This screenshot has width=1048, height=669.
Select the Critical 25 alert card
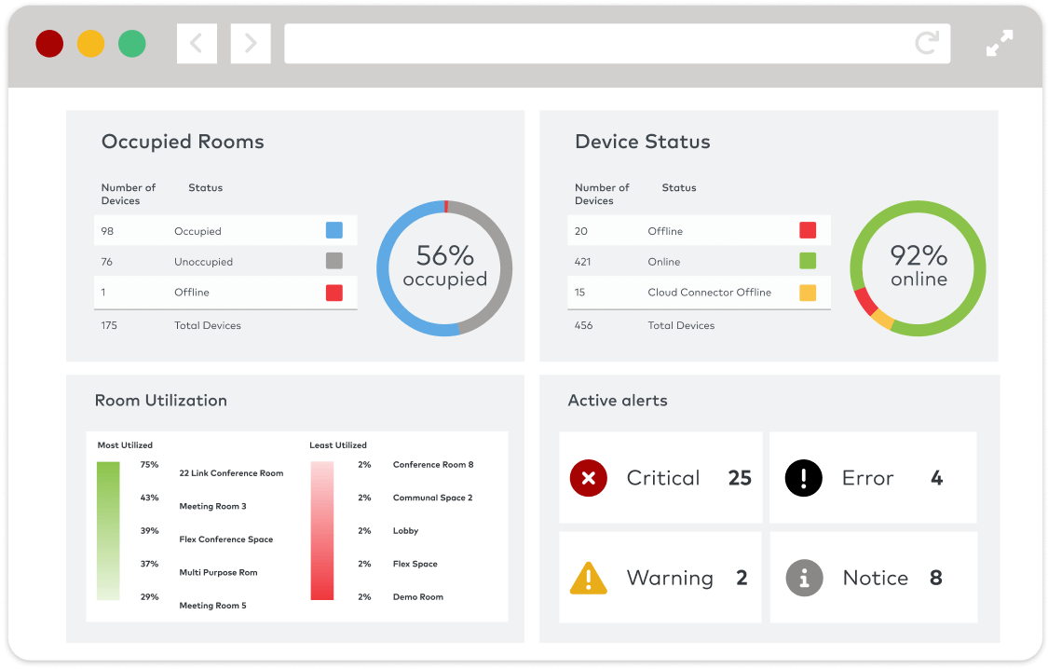pos(660,477)
